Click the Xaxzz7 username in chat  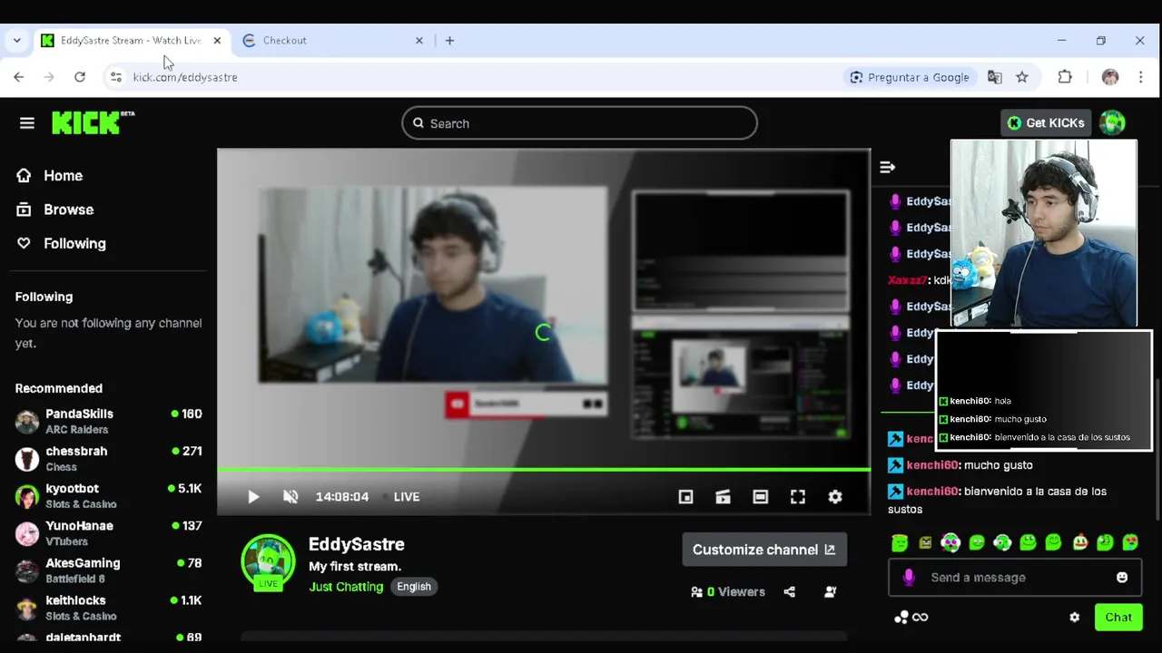(x=907, y=280)
